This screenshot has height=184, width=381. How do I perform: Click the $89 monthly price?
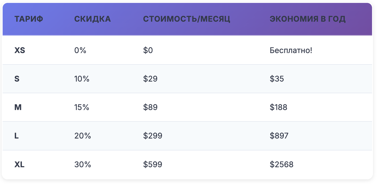pyautogui.click(x=150, y=107)
